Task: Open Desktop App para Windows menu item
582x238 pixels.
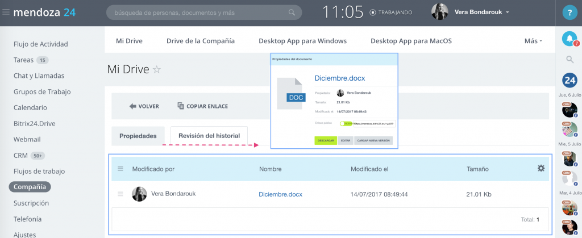Action: click(x=302, y=41)
